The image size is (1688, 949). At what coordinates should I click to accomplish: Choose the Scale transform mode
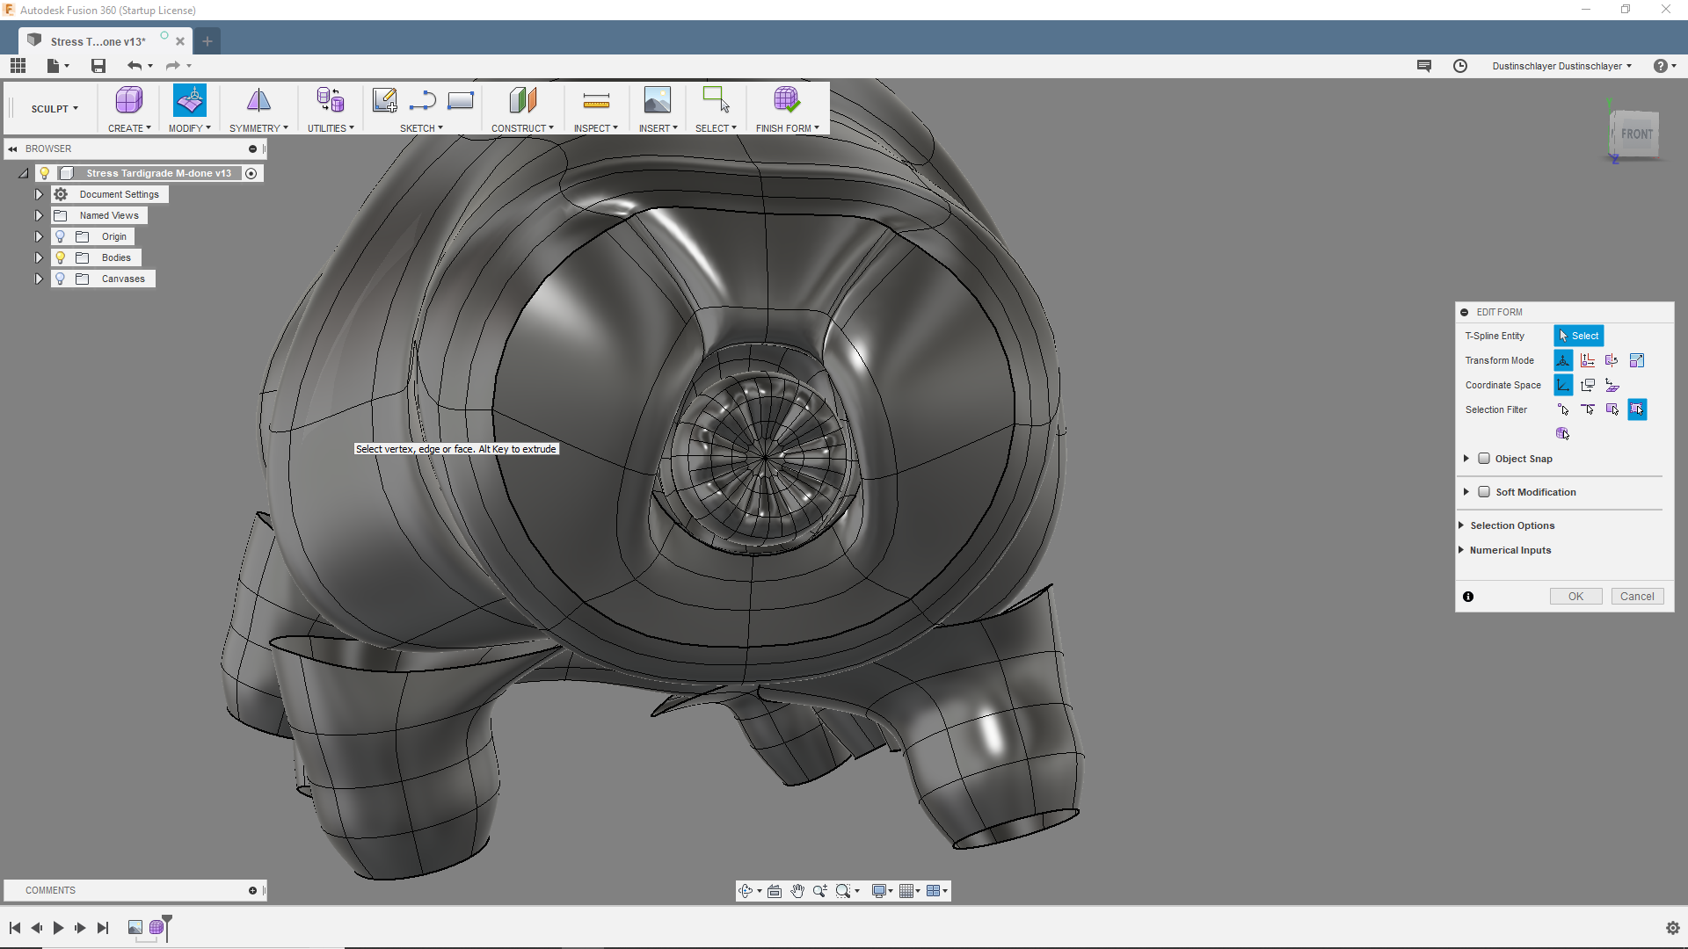tap(1637, 360)
